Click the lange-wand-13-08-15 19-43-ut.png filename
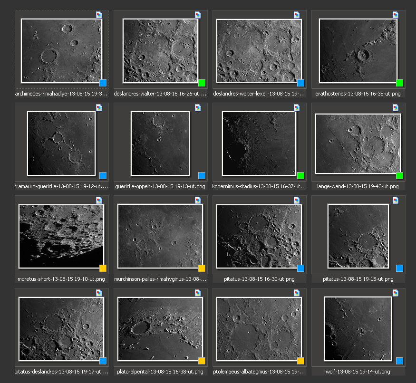Screen dimensions: 416x383 tap(358, 186)
